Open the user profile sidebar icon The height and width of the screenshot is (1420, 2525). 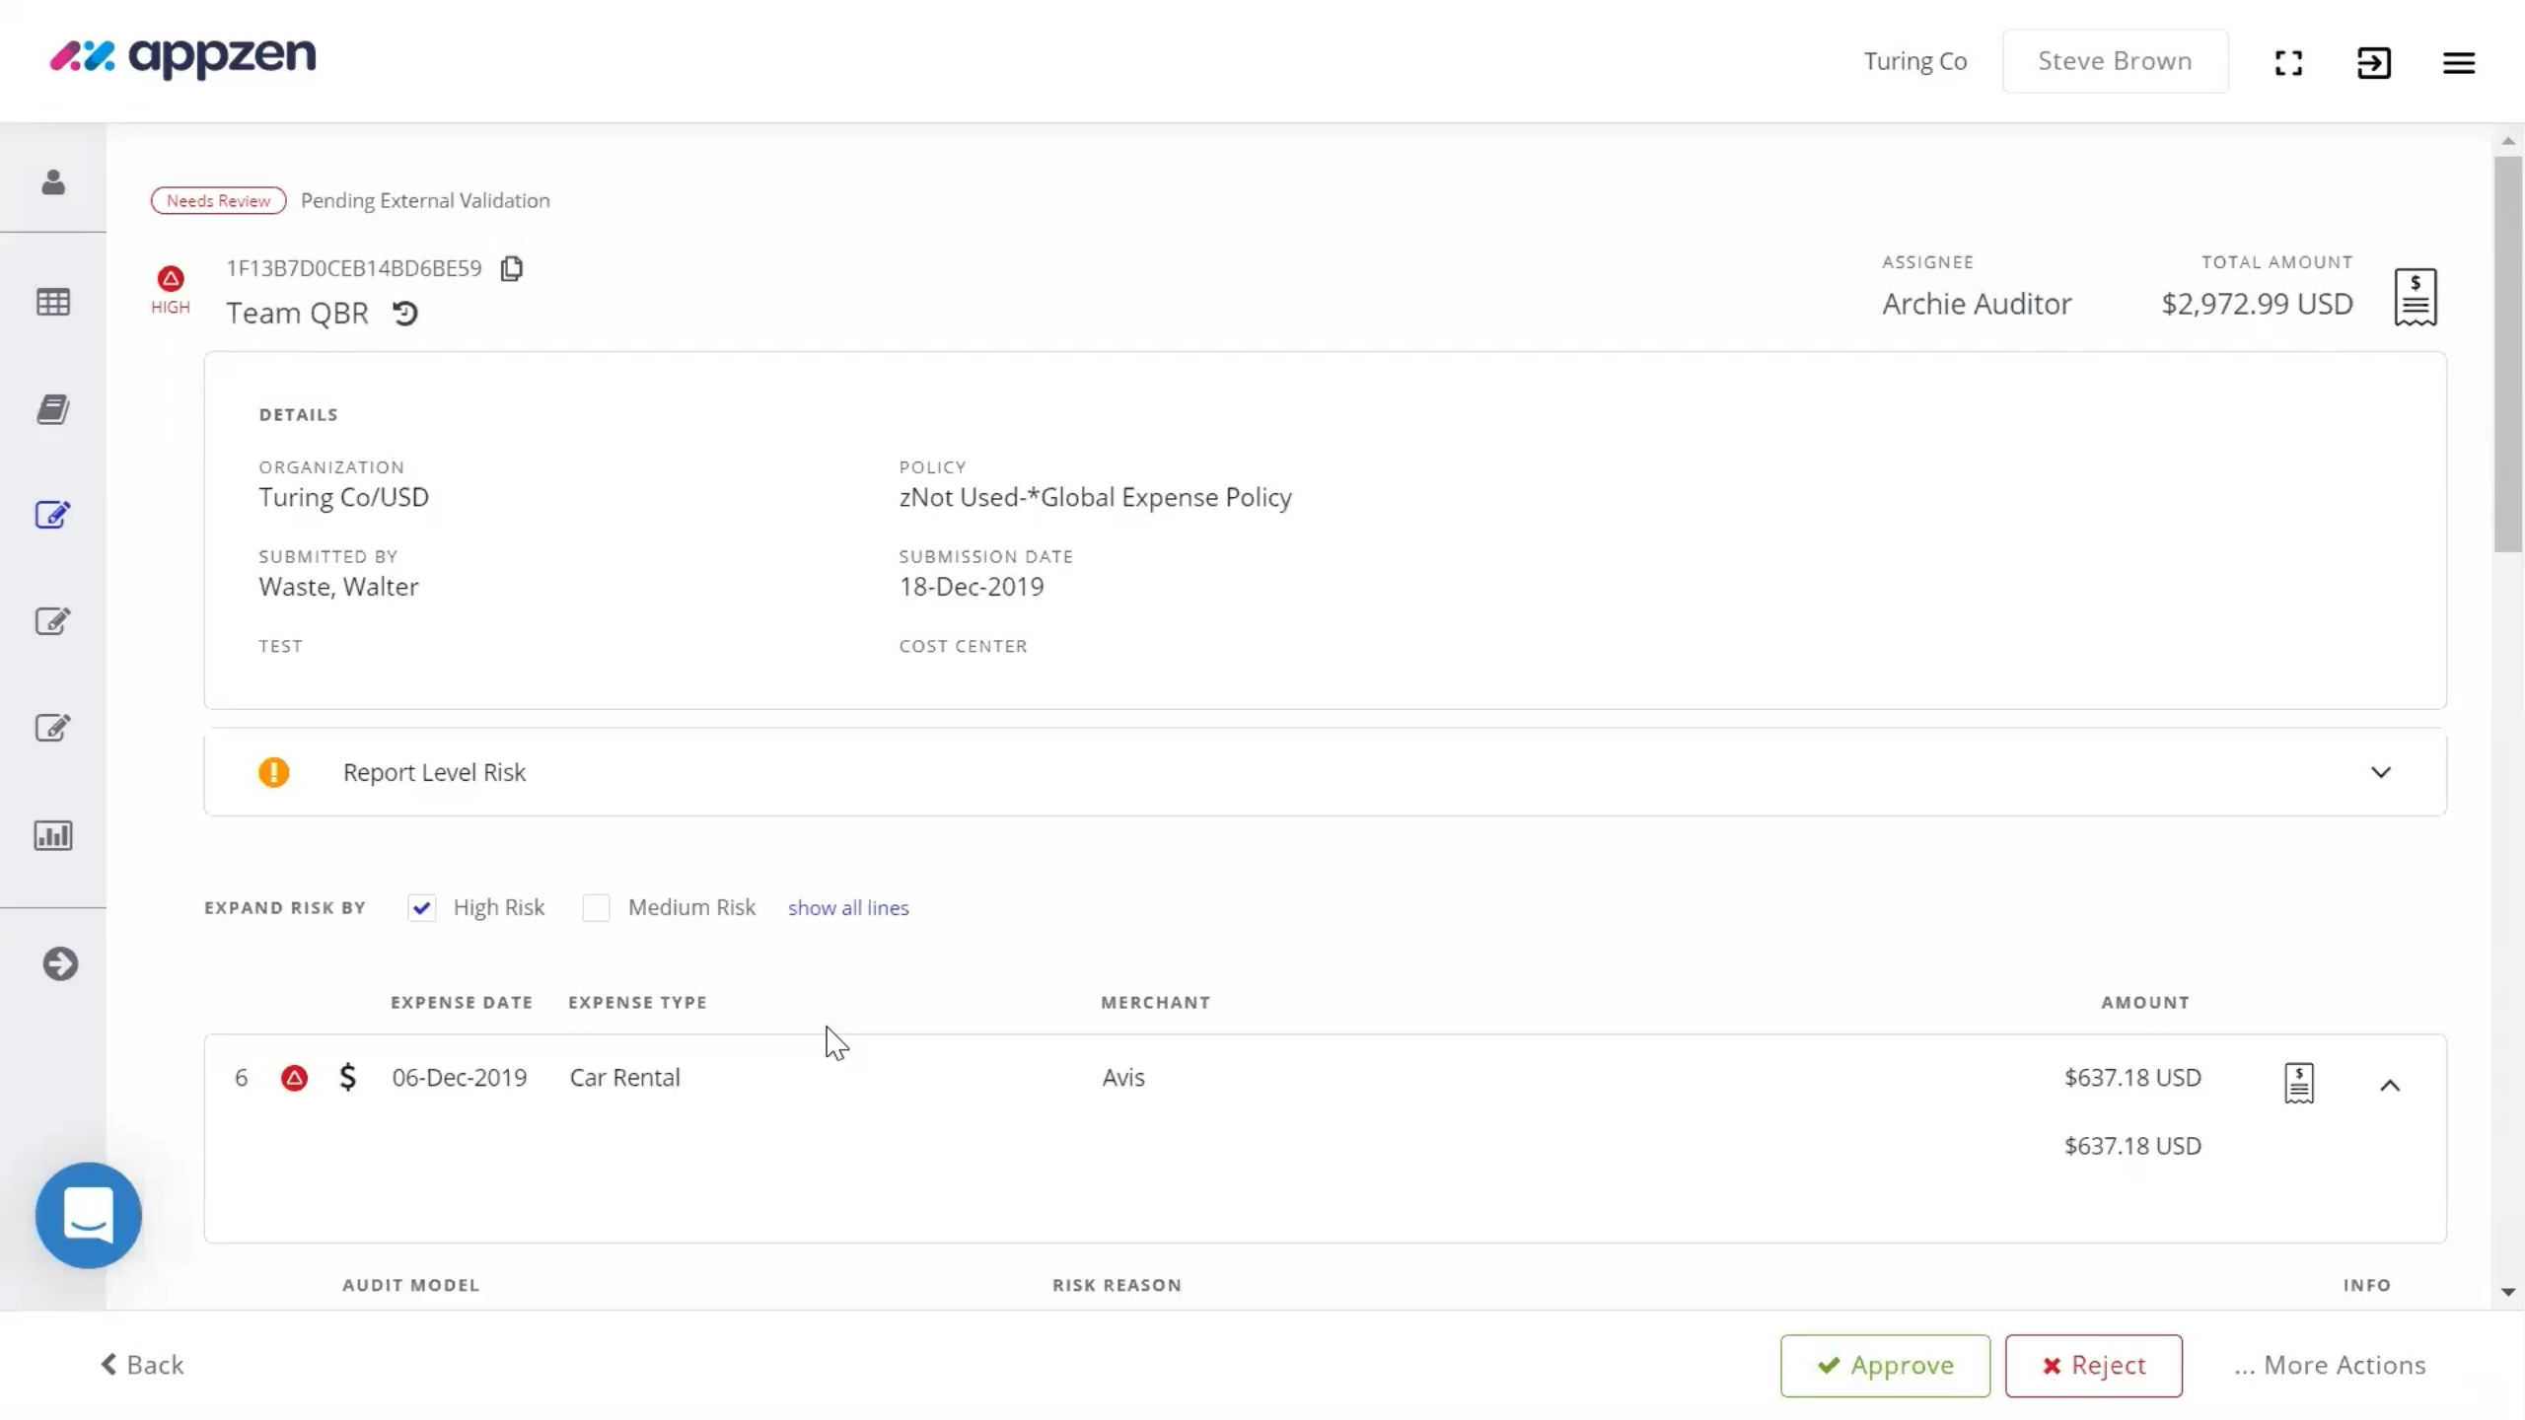[x=52, y=182]
